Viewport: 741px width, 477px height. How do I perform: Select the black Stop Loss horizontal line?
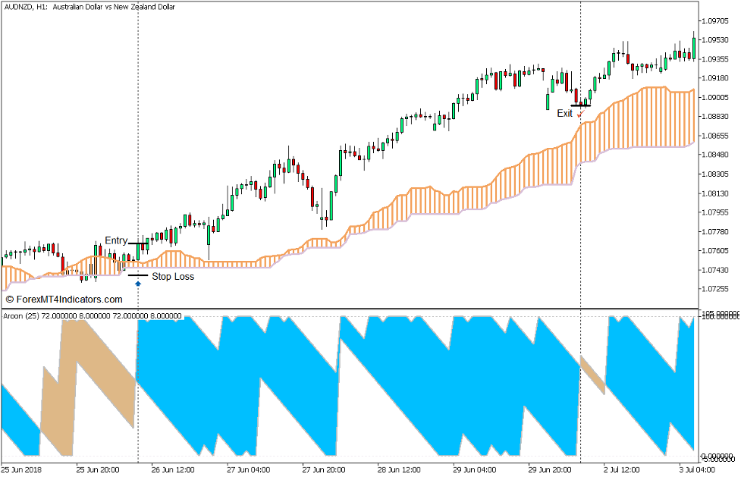[x=137, y=275]
